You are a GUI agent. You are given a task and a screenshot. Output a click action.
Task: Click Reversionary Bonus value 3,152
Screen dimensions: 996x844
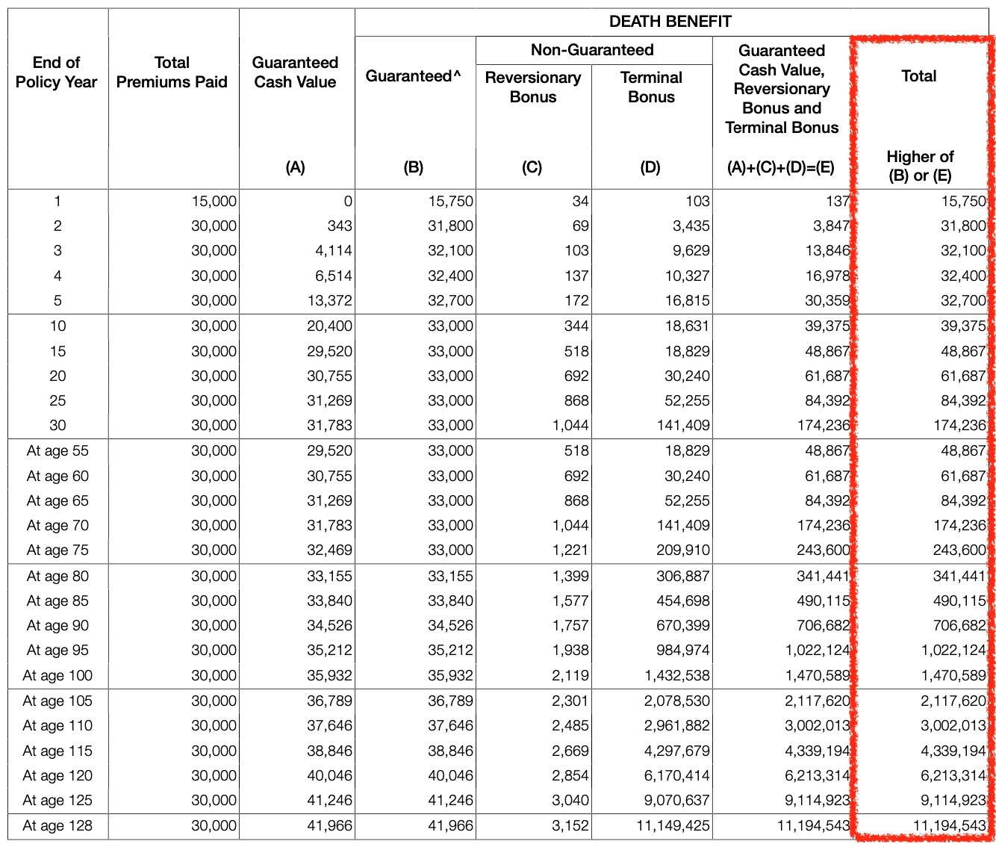[x=570, y=826]
